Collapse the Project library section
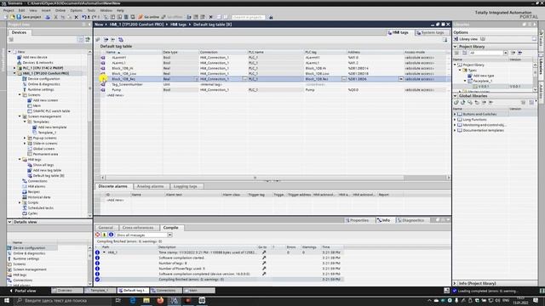Screen dimensions: 545x306 click(456, 47)
